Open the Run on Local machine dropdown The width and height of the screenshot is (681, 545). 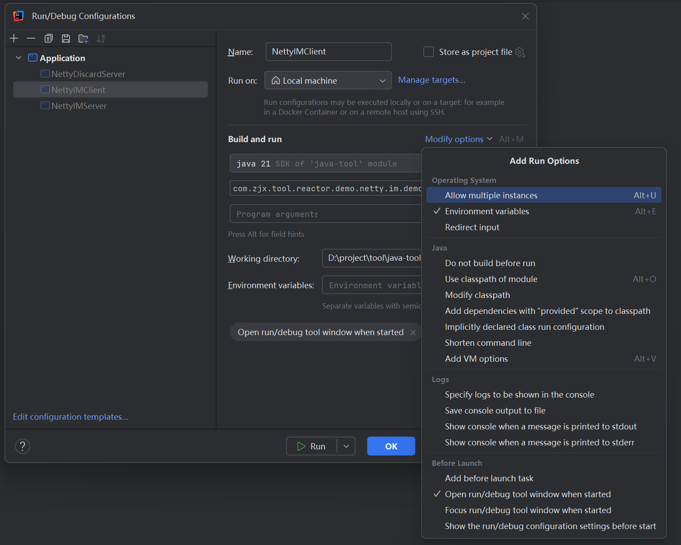coord(328,81)
